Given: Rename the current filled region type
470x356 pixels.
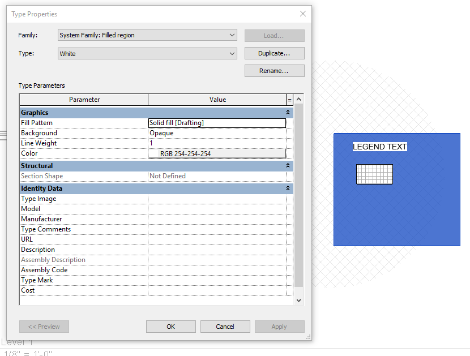Looking at the screenshot, I should pos(274,70).
